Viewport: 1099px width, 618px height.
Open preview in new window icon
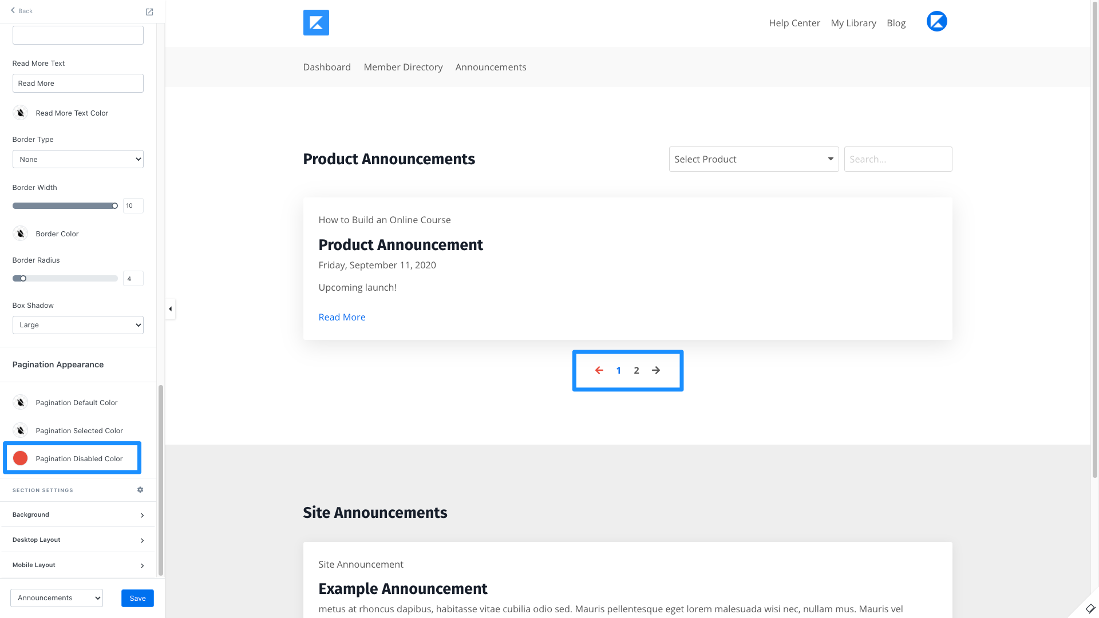[149, 11]
